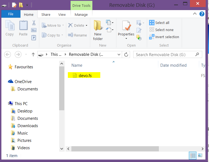Switch to the Manage ribbon tab
209x162 pixels.
(81, 14)
